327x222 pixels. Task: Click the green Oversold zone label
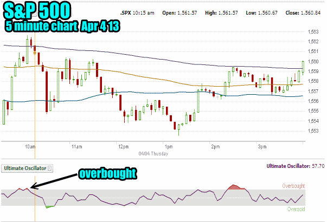tap(296, 209)
